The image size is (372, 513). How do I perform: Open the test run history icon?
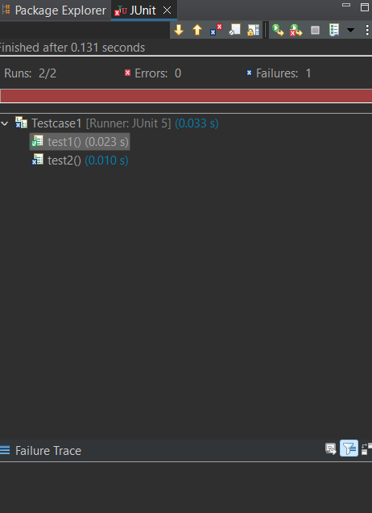point(334,30)
